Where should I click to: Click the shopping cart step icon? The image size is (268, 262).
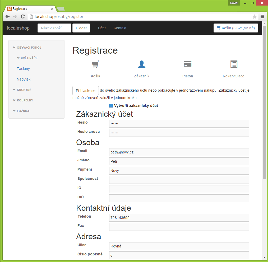point(95,64)
